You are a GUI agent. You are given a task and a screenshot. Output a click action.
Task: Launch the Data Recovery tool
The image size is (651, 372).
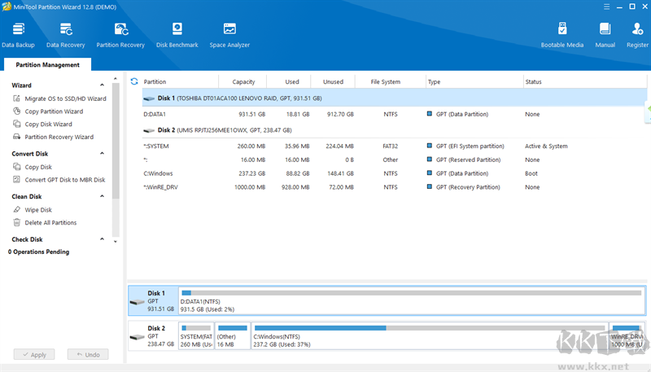pyautogui.click(x=65, y=34)
